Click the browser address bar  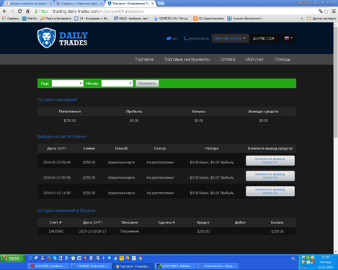(175, 12)
